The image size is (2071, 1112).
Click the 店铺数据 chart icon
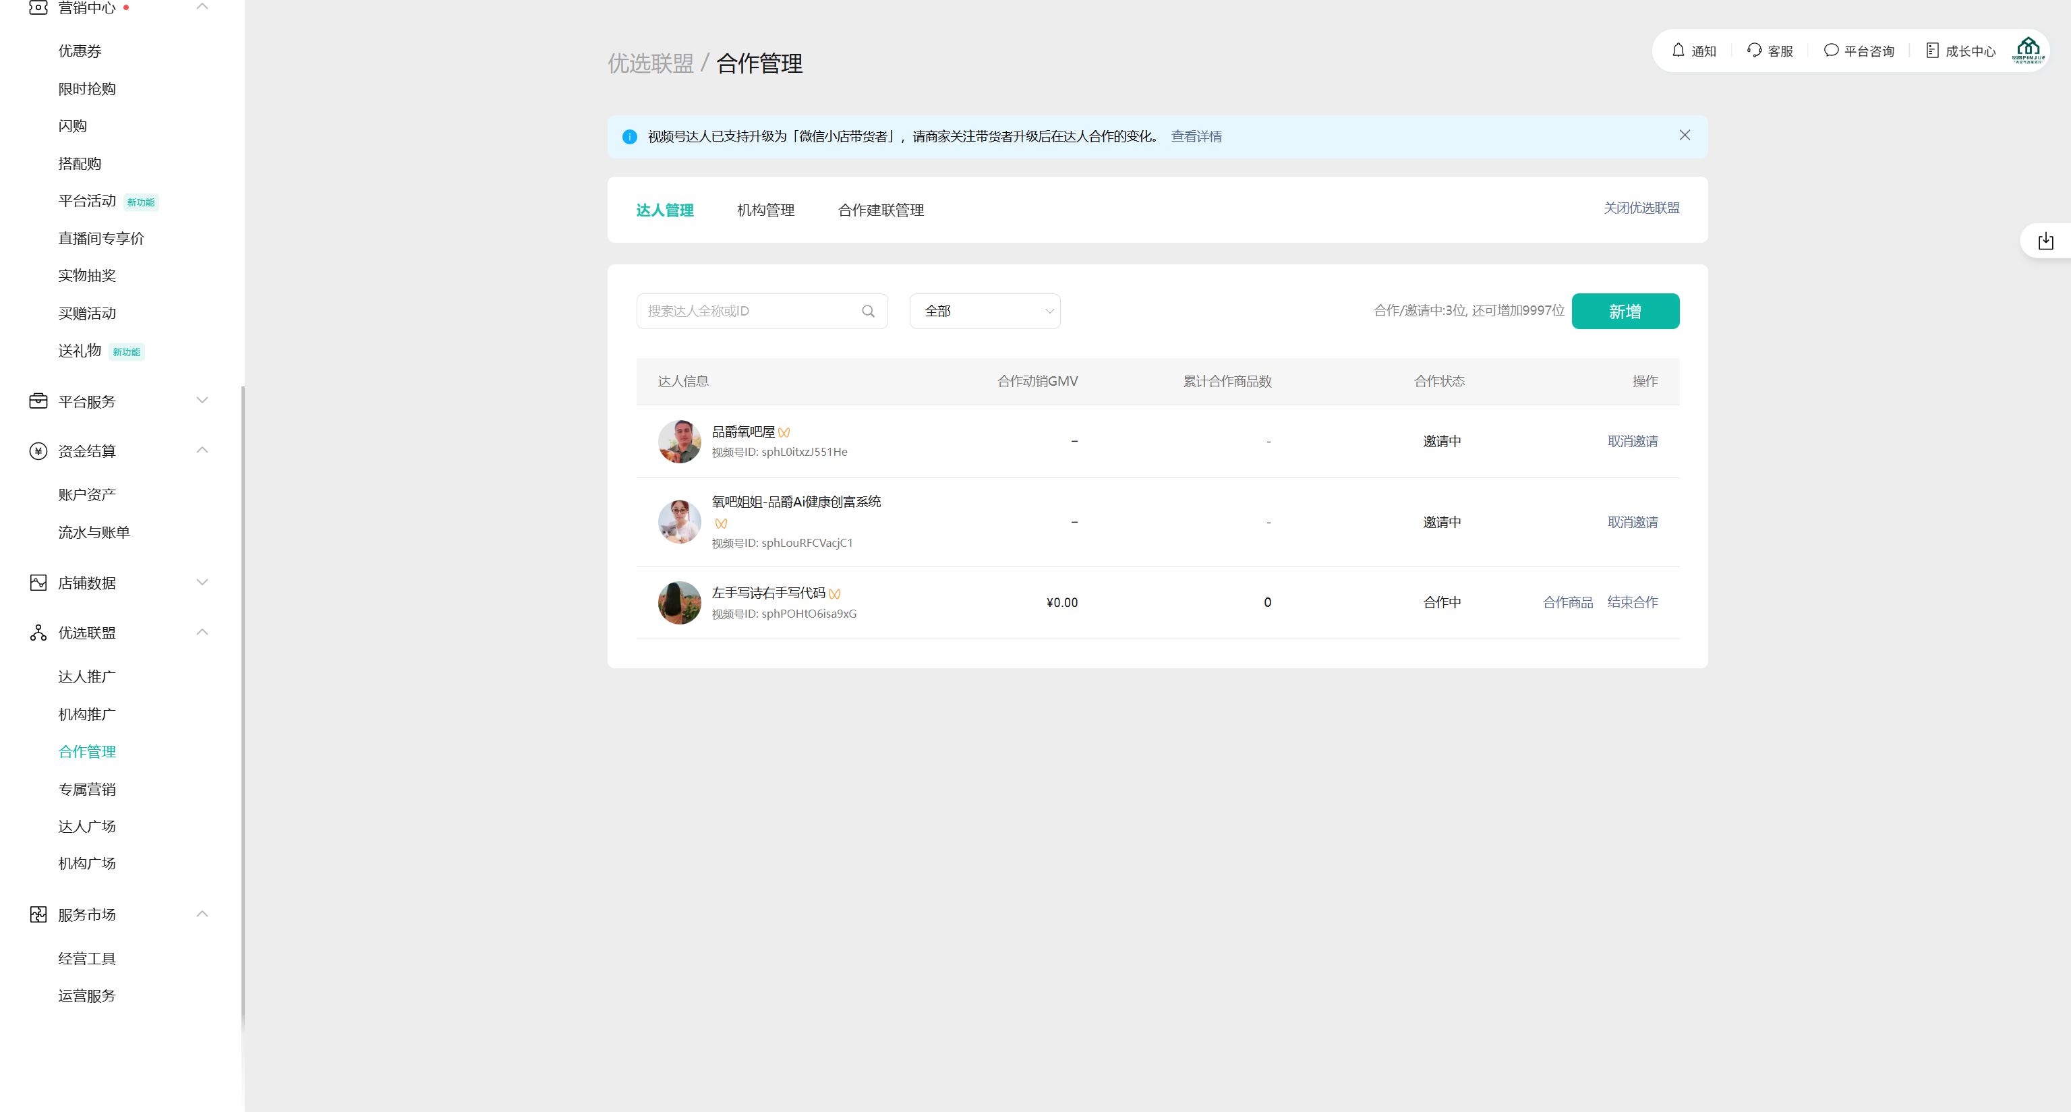pos(38,582)
